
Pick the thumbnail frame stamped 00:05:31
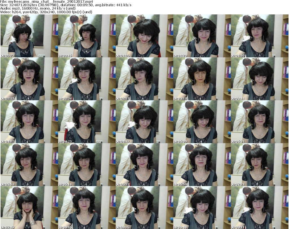[x=260, y=122]
